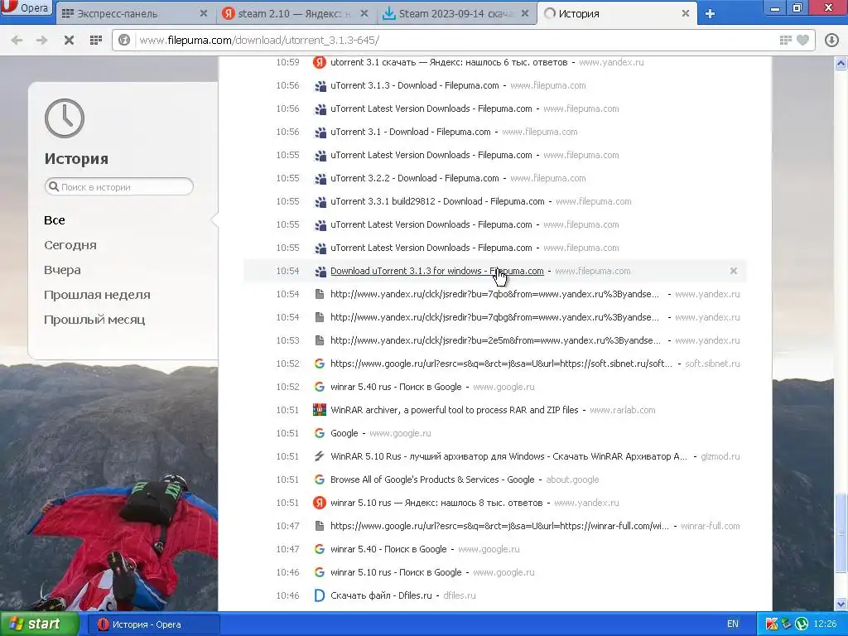Close the steam 2.10 Яндекс tab
Image resolution: width=848 pixels, height=636 pixels.
[x=364, y=13]
